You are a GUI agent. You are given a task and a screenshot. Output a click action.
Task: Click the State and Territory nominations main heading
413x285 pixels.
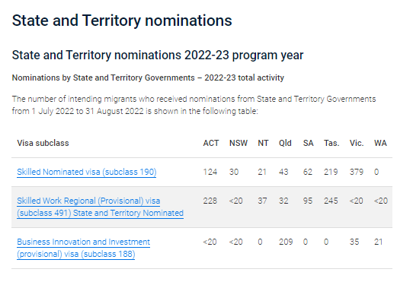(122, 21)
